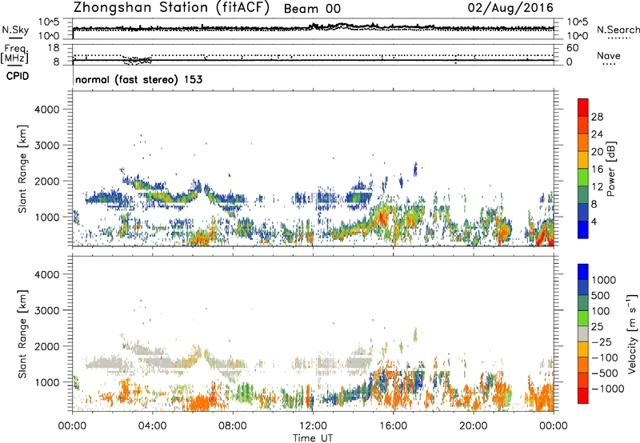Click the date '02/Aug/2016'
Image resolution: width=640 pixels, height=443 pixels.
510,8
